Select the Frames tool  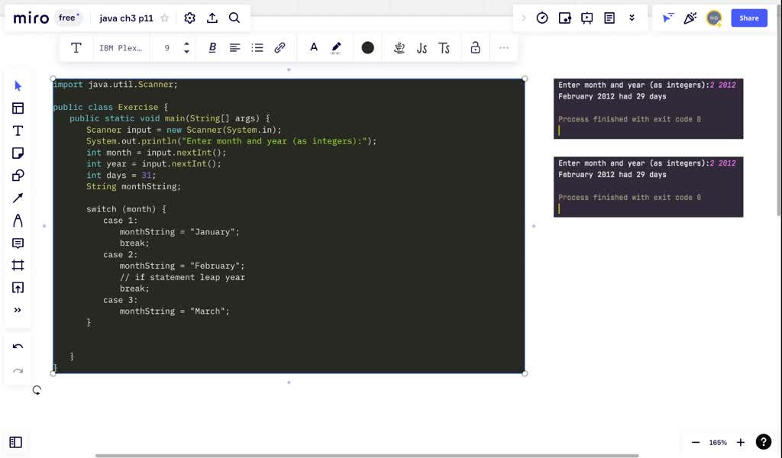18,265
